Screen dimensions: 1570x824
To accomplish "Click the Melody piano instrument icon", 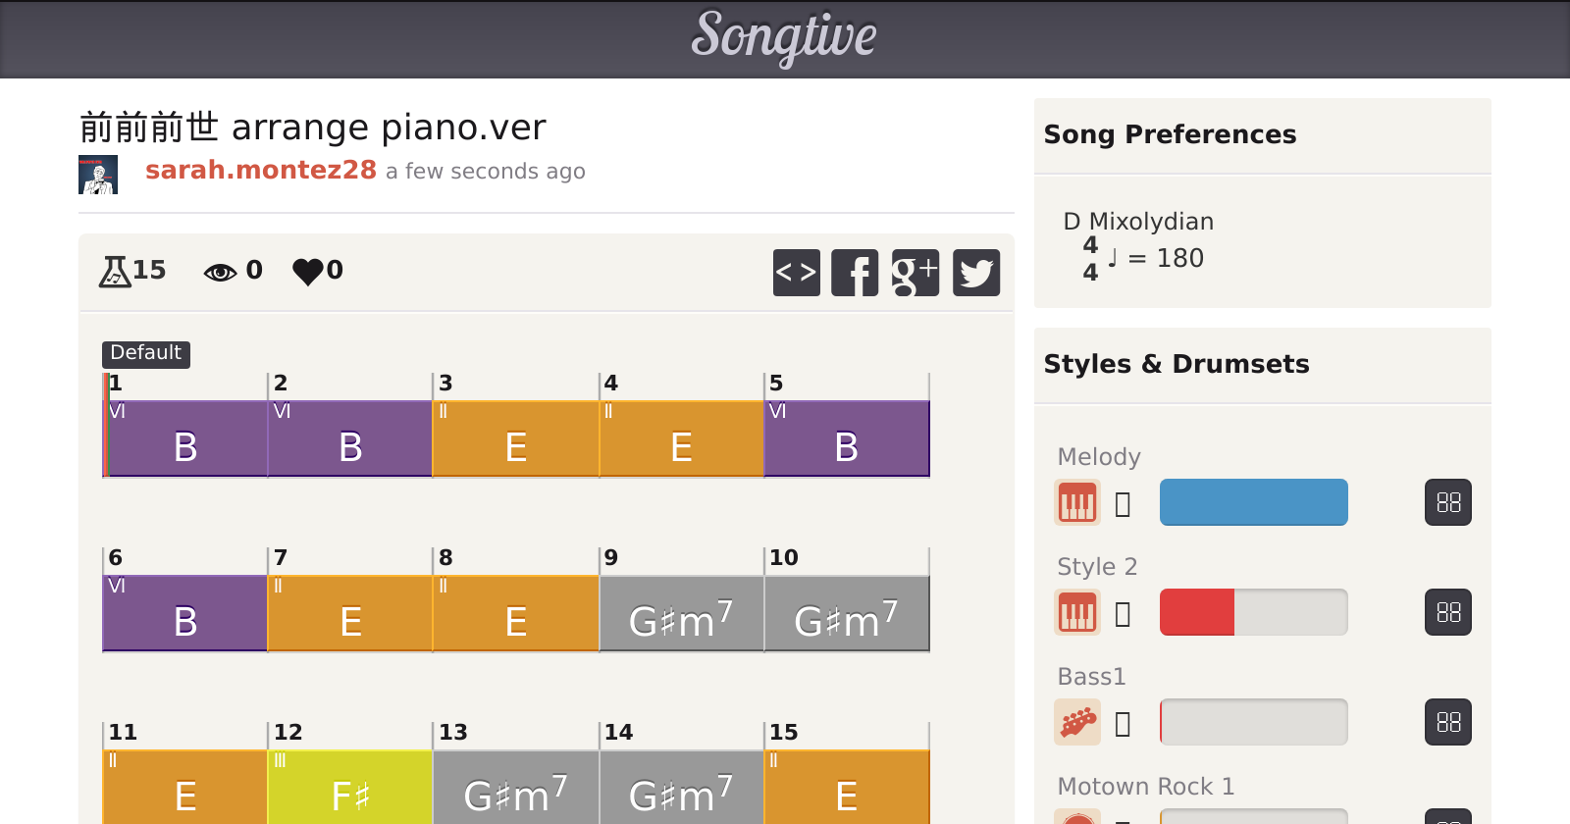I will coord(1076,503).
